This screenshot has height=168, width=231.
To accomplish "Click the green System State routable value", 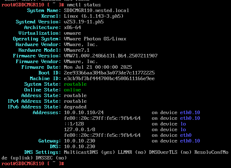I will click(75, 84).
